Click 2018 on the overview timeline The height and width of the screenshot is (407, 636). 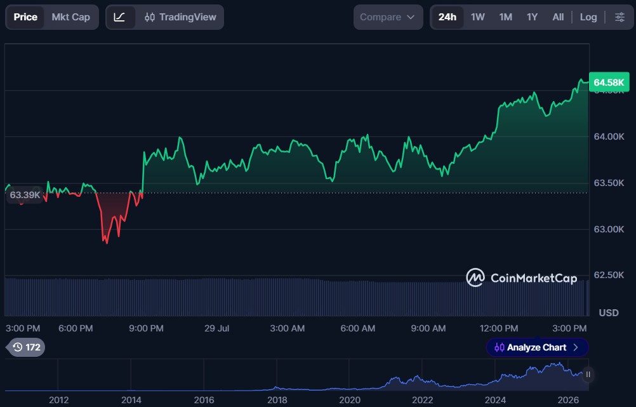click(x=277, y=400)
